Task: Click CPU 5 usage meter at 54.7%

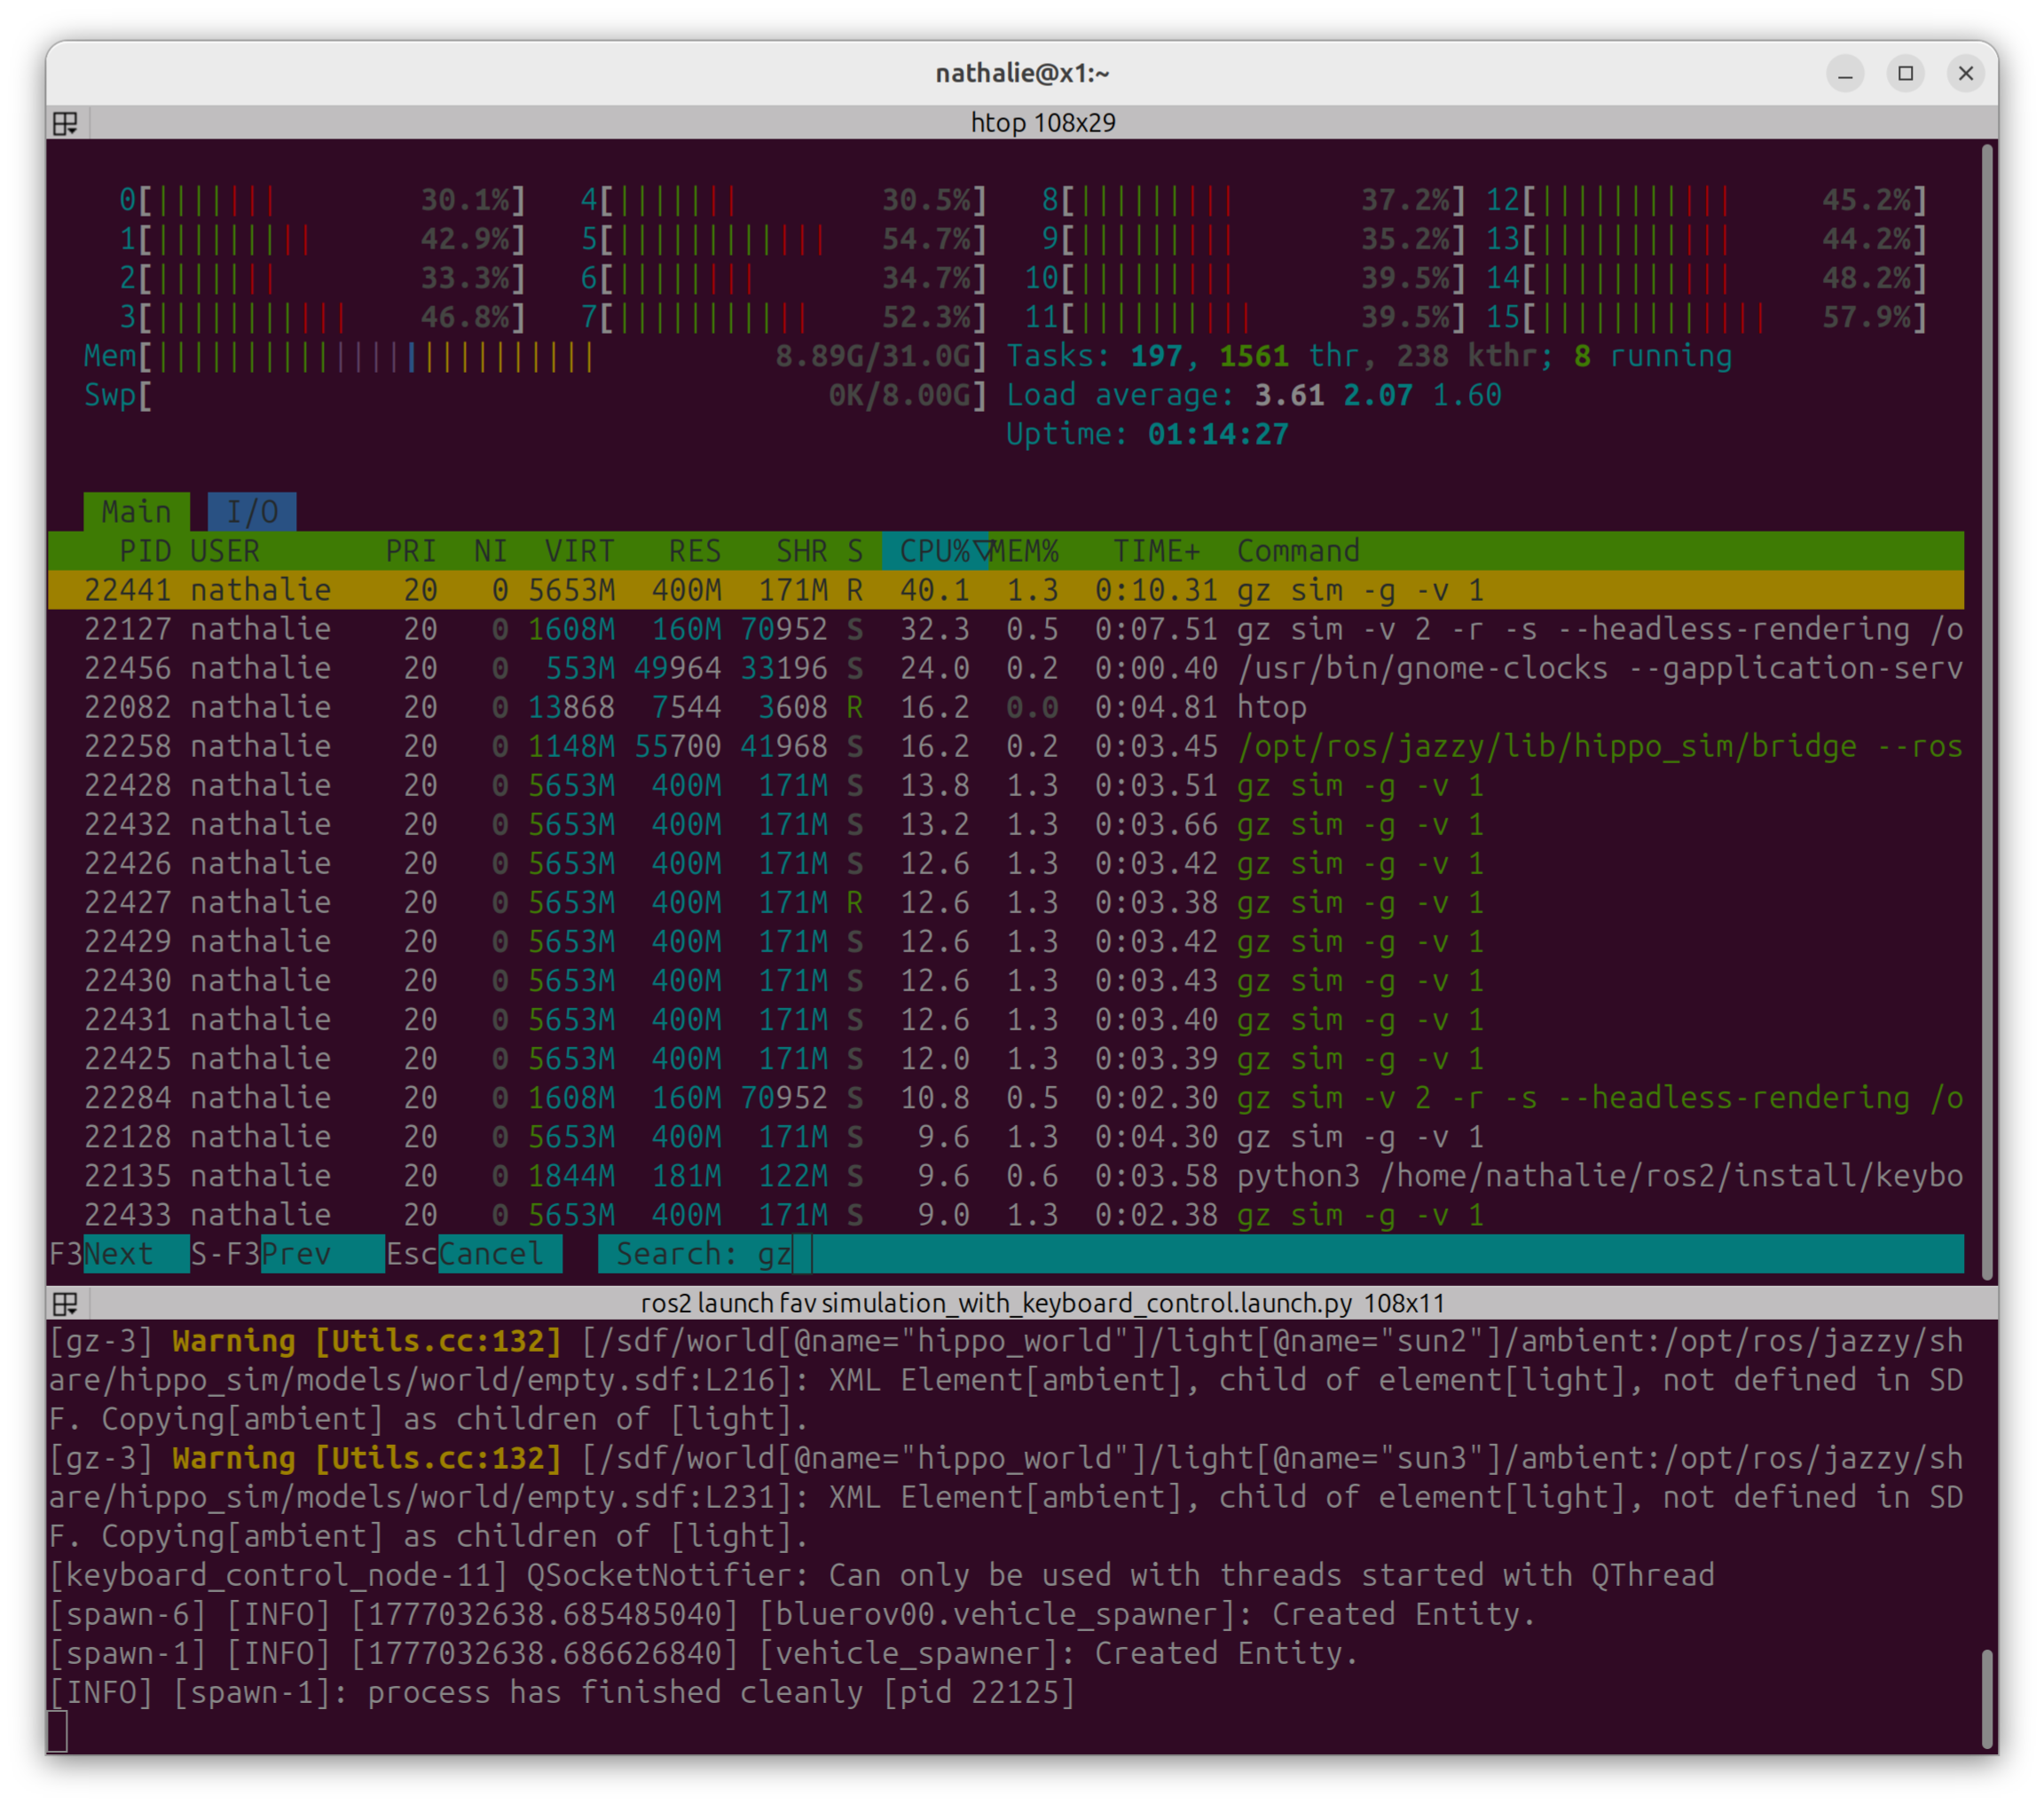Action: (x=784, y=239)
